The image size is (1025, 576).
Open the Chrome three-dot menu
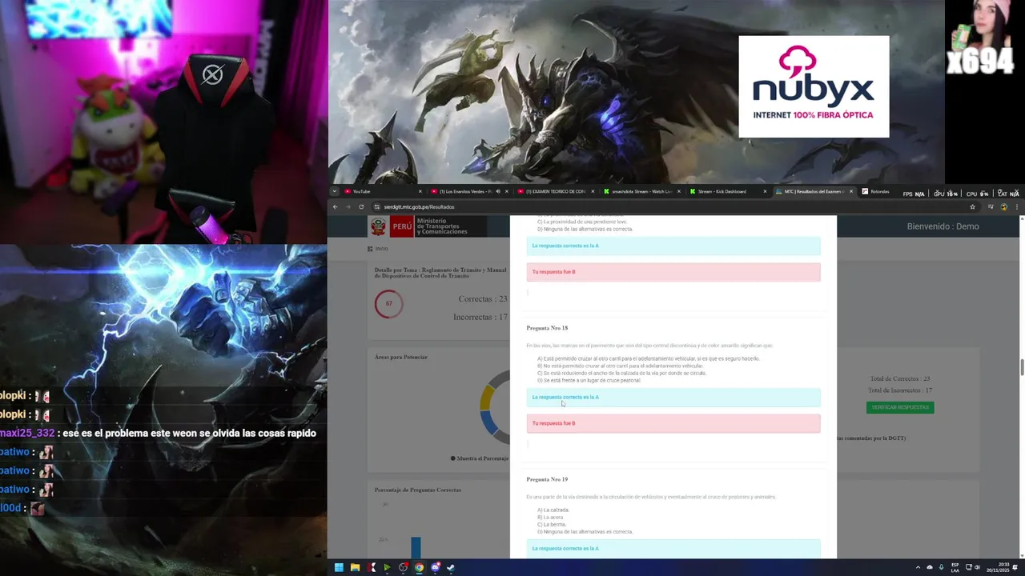[1016, 207]
